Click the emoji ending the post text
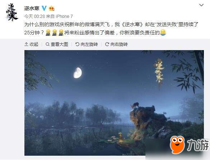This screenshot has height=160, width=210. 163,33
